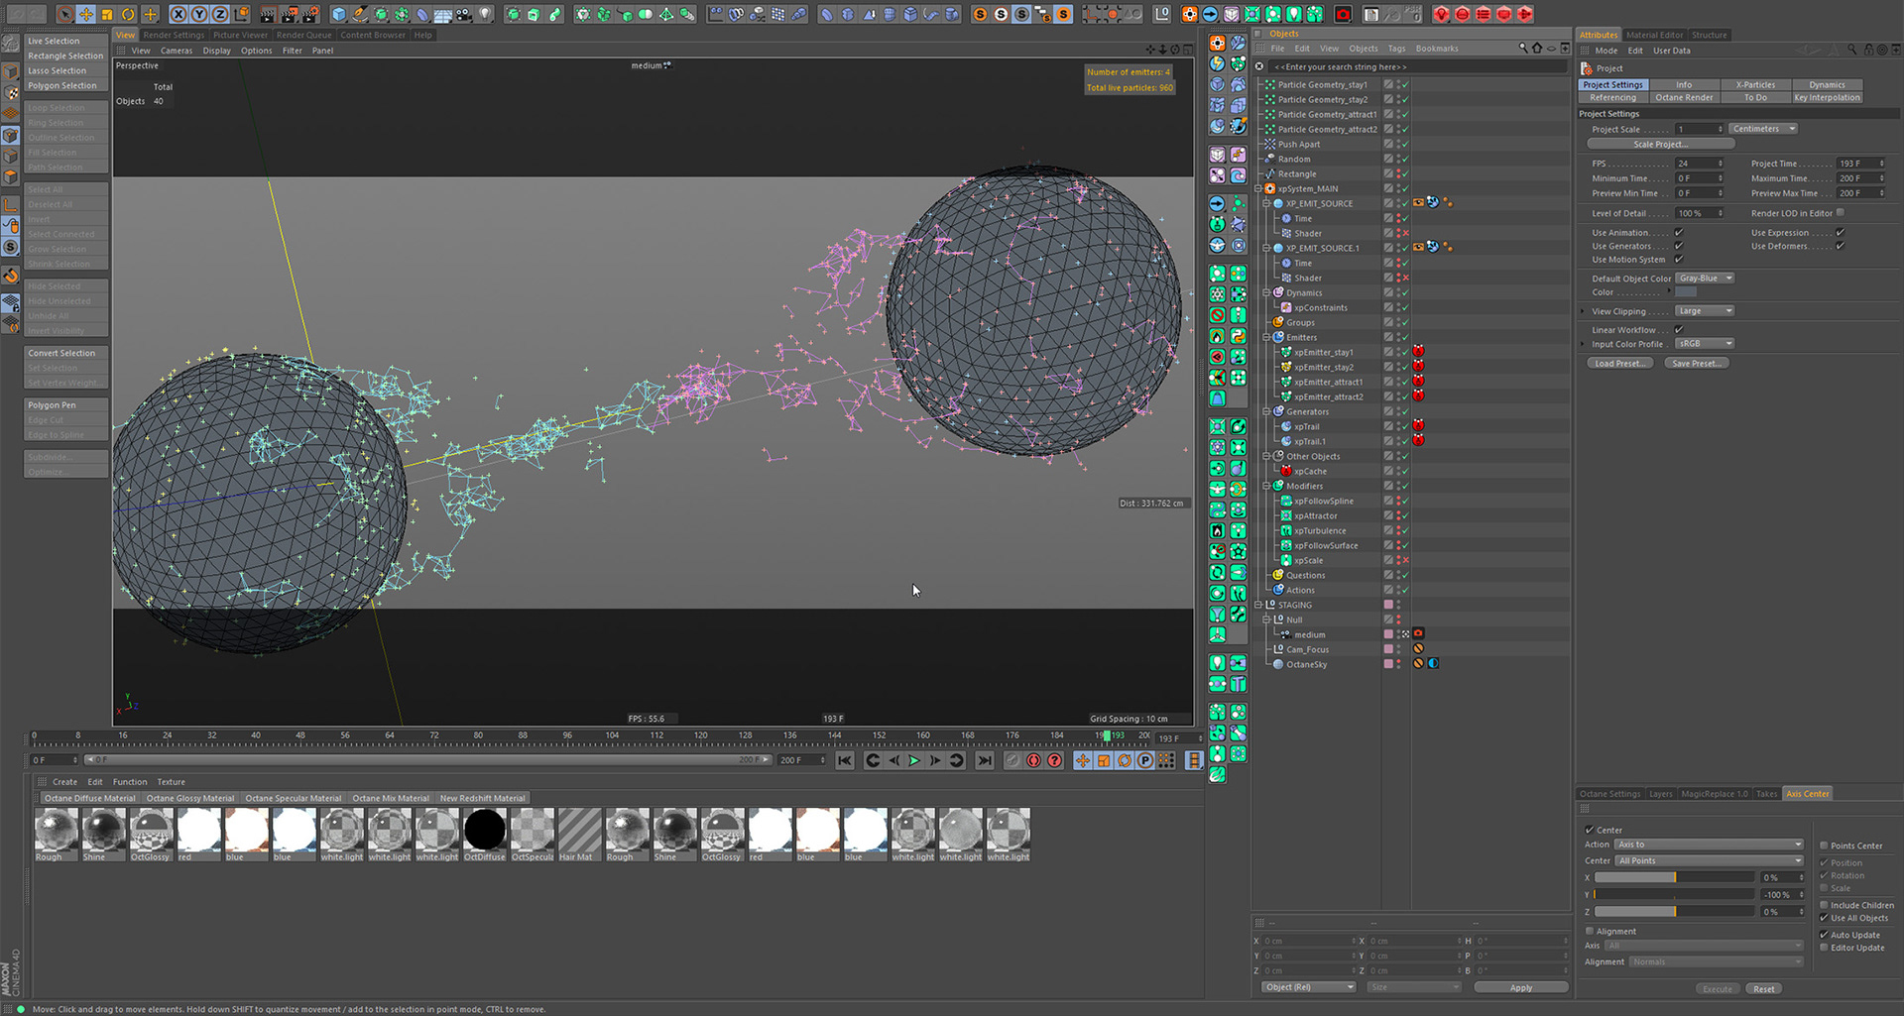Toggle Render LOD in Editor checkbox
This screenshot has height=1016, width=1904.
(x=1841, y=212)
